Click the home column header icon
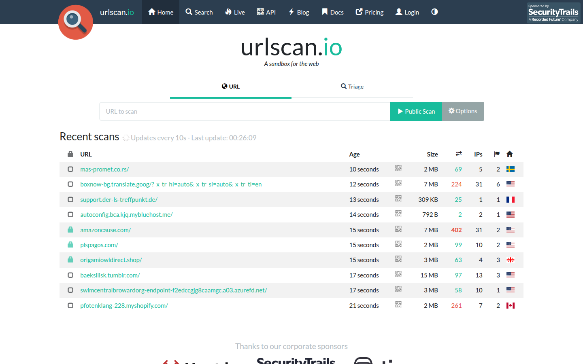 click(x=510, y=154)
